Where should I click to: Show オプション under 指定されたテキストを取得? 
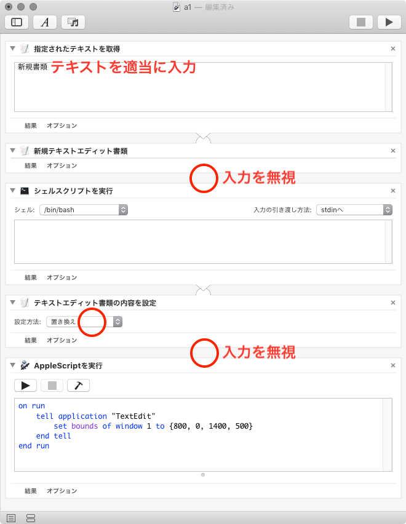pyautogui.click(x=62, y=125)
